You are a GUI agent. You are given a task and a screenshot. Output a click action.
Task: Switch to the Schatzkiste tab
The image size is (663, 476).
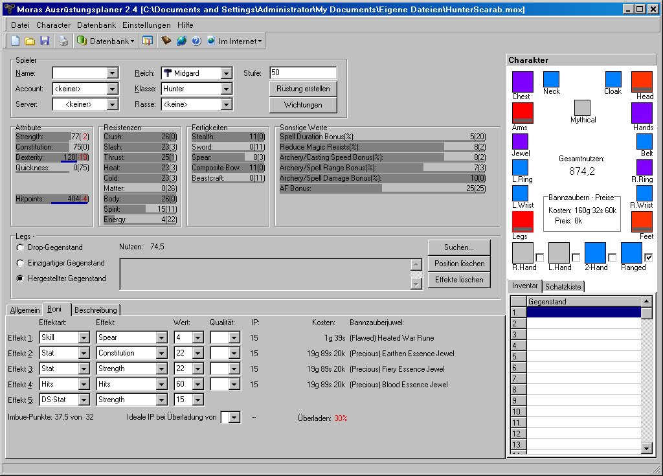[x=563, y=286]
